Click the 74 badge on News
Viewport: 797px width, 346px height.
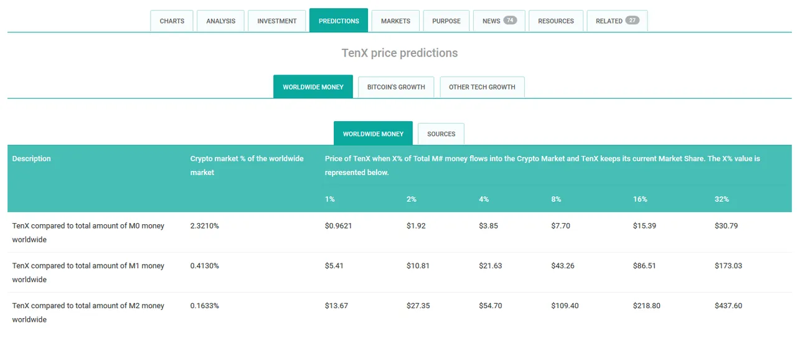pyautogui.click(x=510, y=20)
